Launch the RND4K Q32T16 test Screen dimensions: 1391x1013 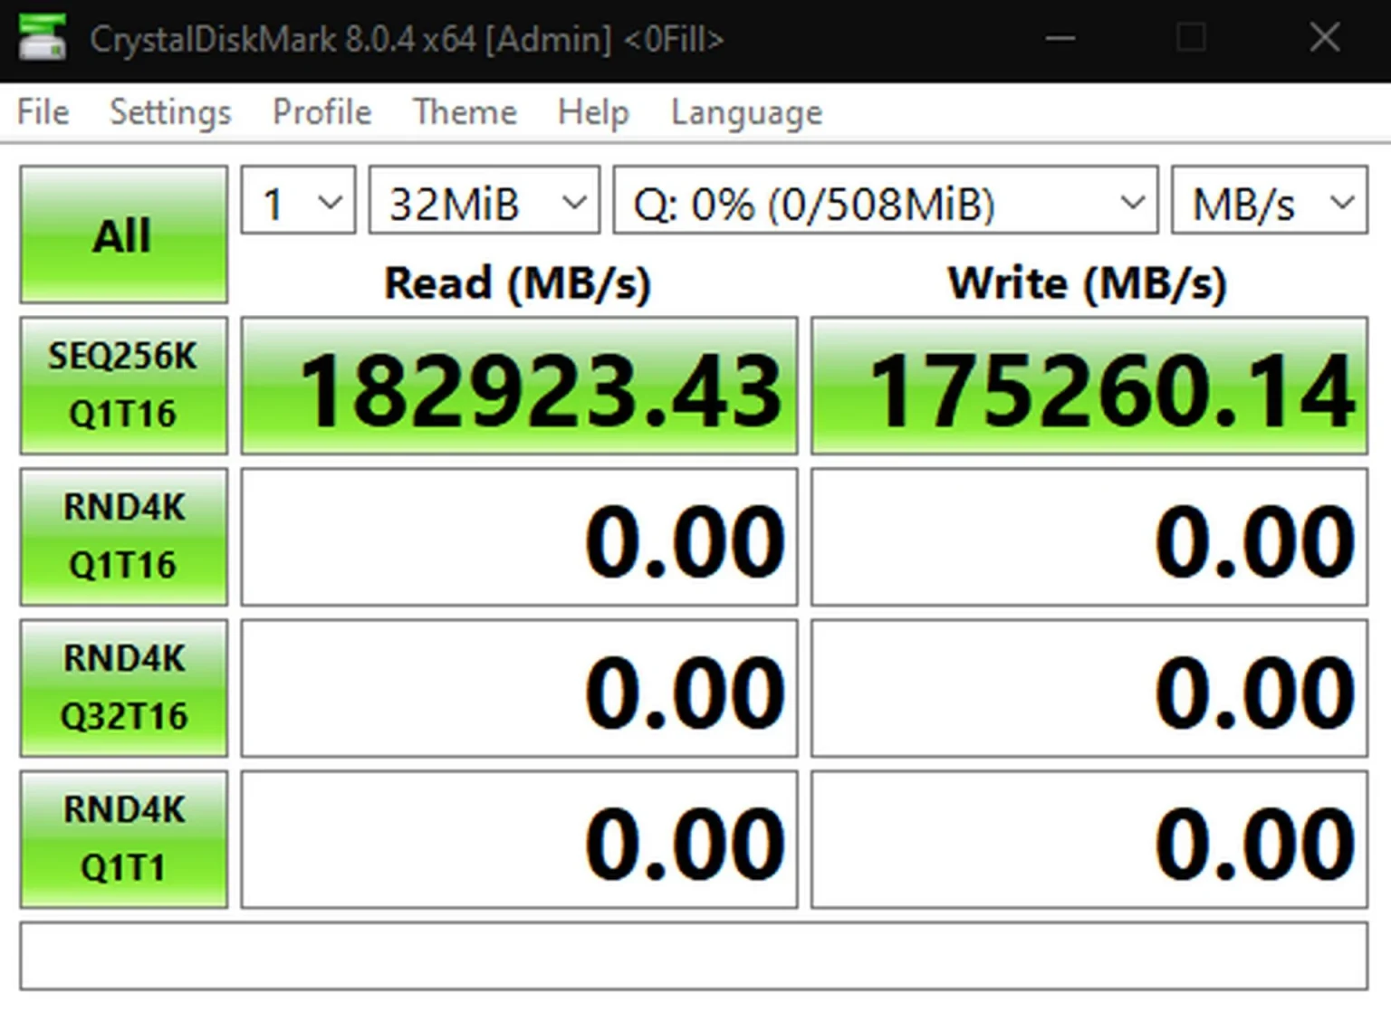123,688
